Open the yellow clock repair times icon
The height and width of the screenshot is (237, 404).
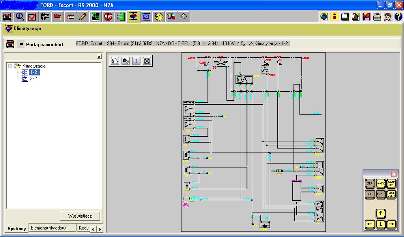pos(159,17)
